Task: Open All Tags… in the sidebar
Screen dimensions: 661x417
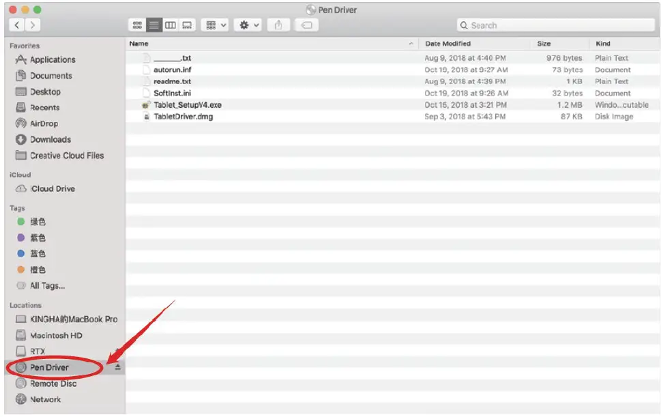Action: (x=47, y=285)
